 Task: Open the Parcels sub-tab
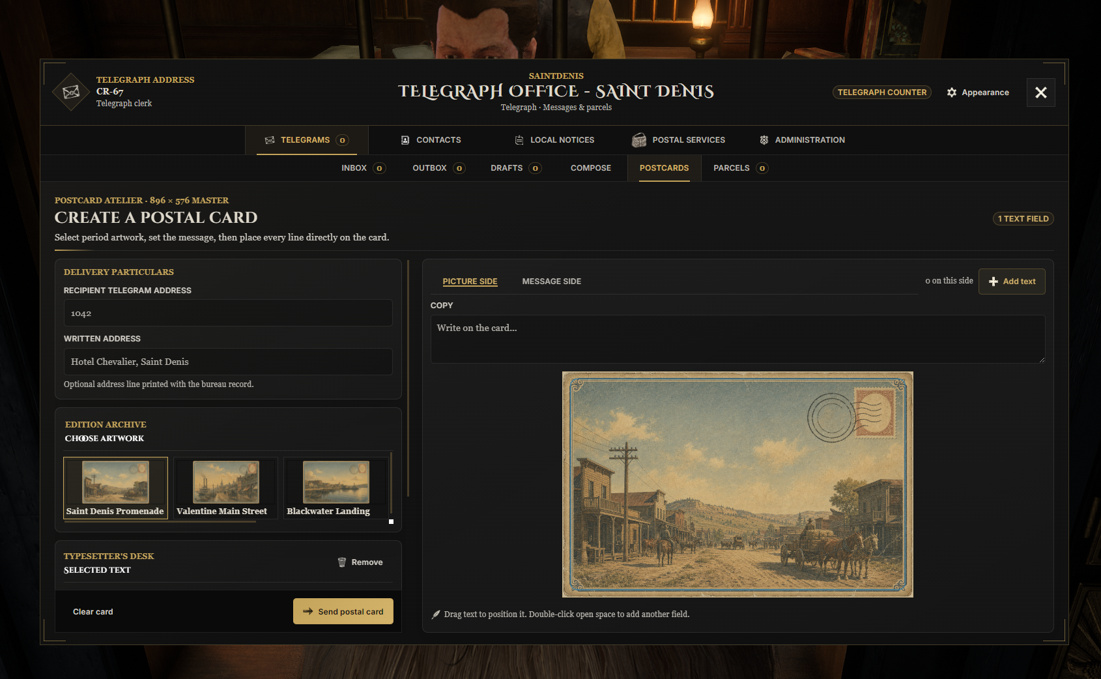pyautogui.click(x=741, y=168)
